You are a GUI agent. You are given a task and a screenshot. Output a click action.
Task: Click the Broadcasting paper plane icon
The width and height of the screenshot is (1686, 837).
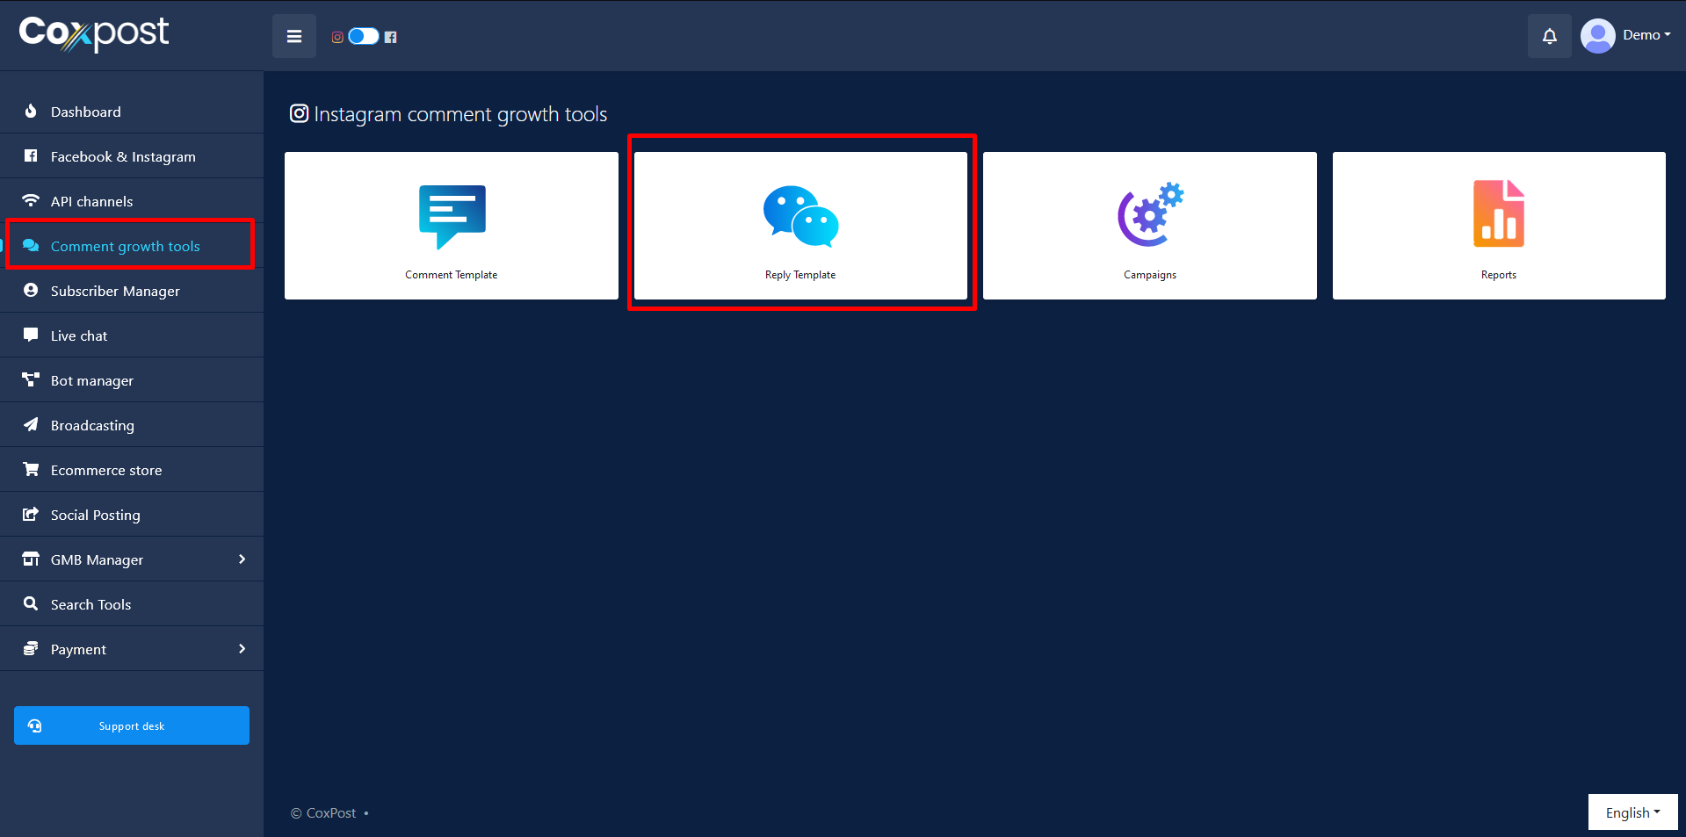click(31, 425)
